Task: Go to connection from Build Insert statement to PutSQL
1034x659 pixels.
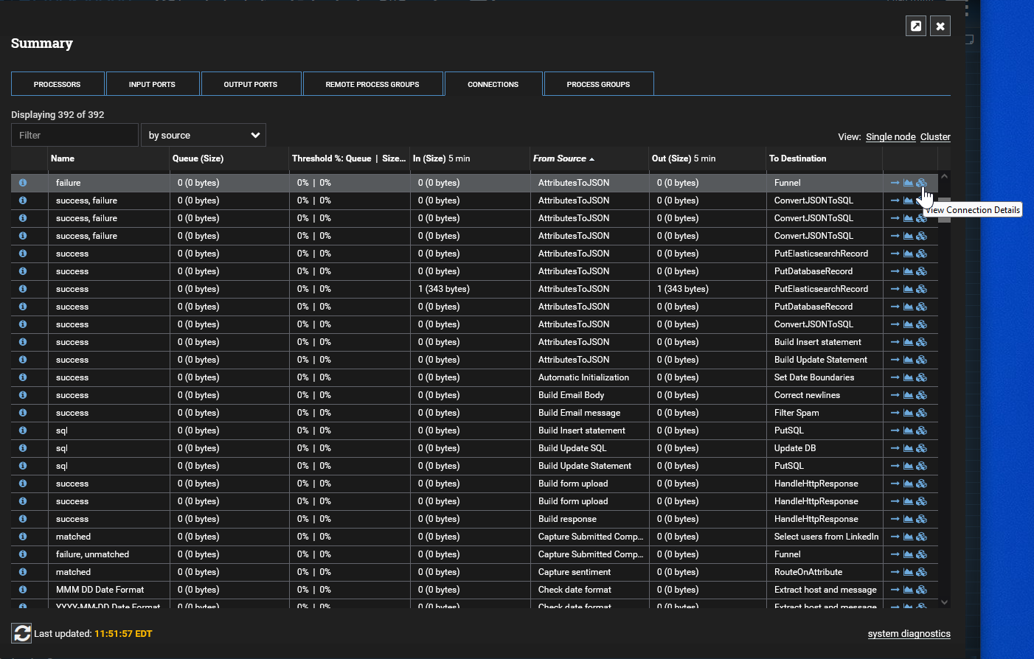Action: pos(895,430)
